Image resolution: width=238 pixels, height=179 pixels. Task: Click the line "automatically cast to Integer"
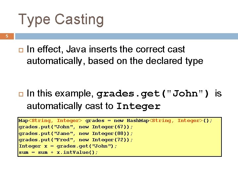point(94,106)
